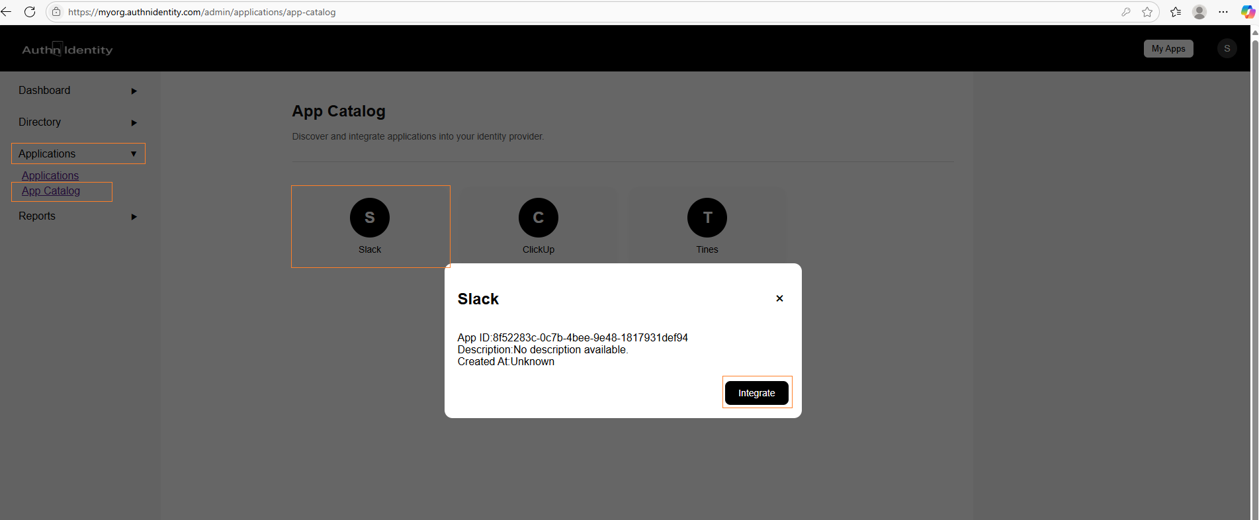This screenshot has width=1259, height=520.
Task: Click the Authn Identity logo
Action: pos(67,50)
